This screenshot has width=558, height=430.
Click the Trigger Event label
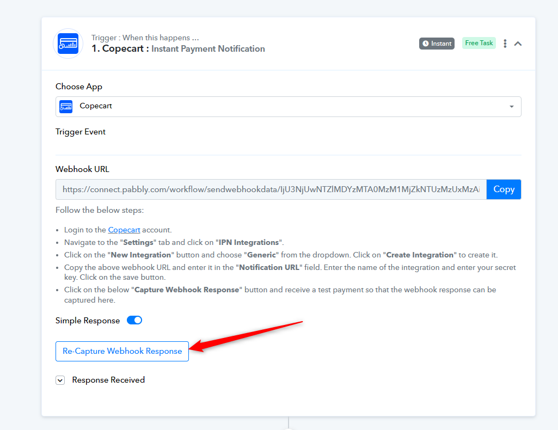[81, 132]
